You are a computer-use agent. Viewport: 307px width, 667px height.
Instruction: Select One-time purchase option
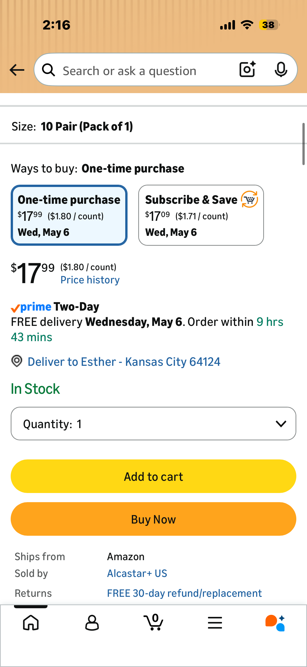point(69,215)
